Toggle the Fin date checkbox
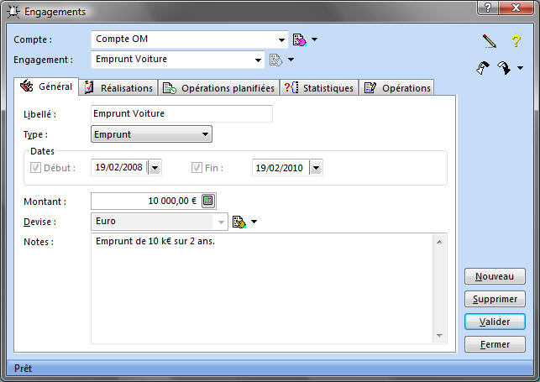This screenshot has width=540, height=382. (x=197, y=168)
